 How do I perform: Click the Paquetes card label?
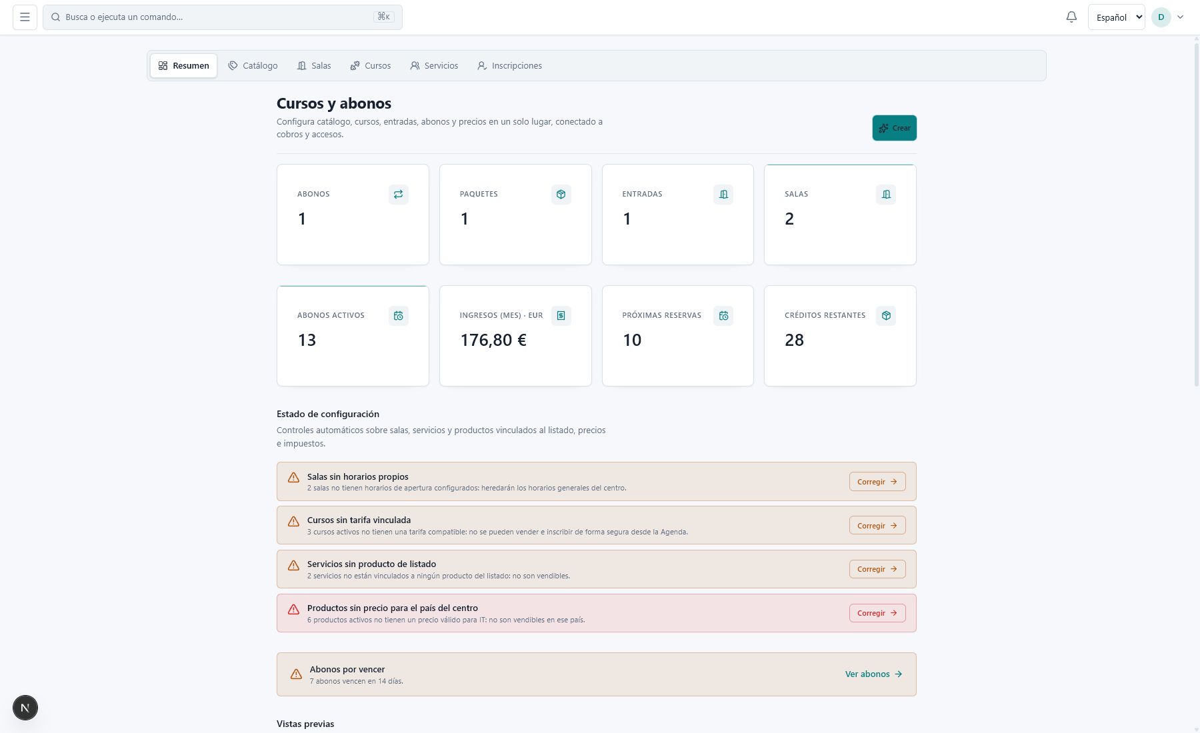tap(479, 194)
